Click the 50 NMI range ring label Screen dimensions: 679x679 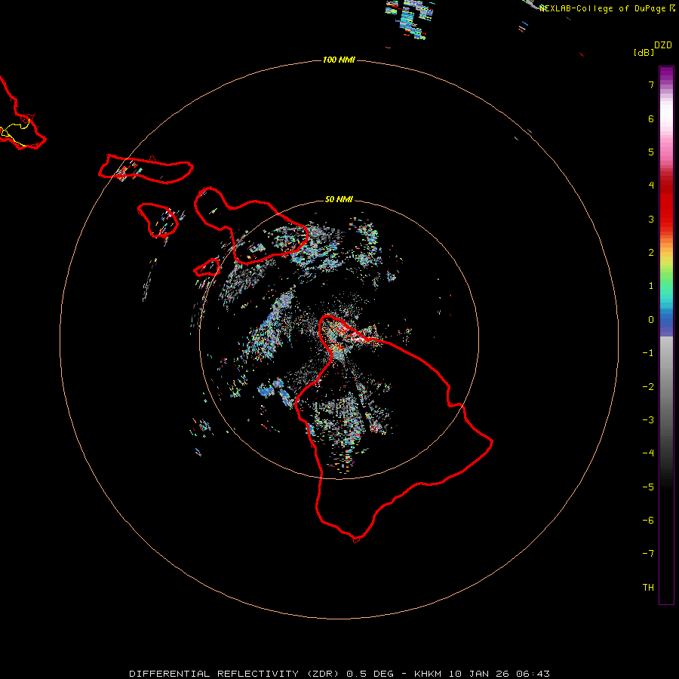339,199
